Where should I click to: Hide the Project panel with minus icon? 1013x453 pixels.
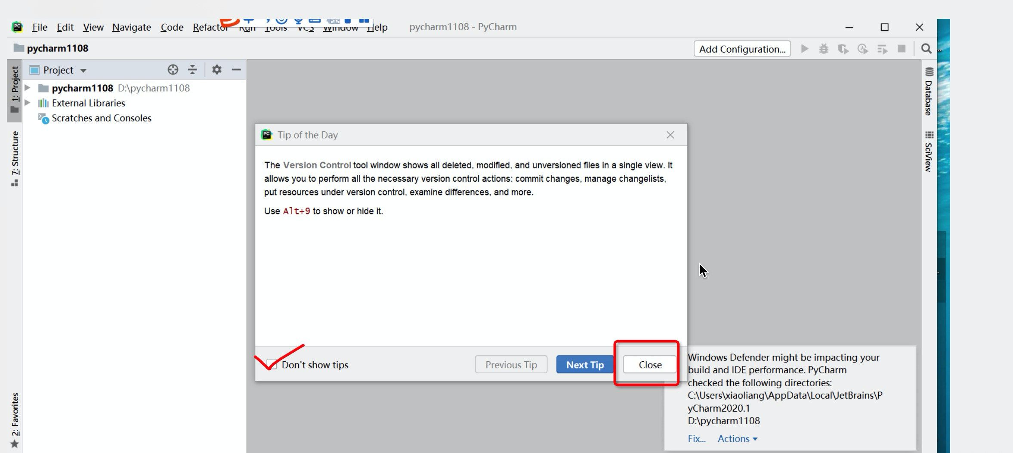236,69
